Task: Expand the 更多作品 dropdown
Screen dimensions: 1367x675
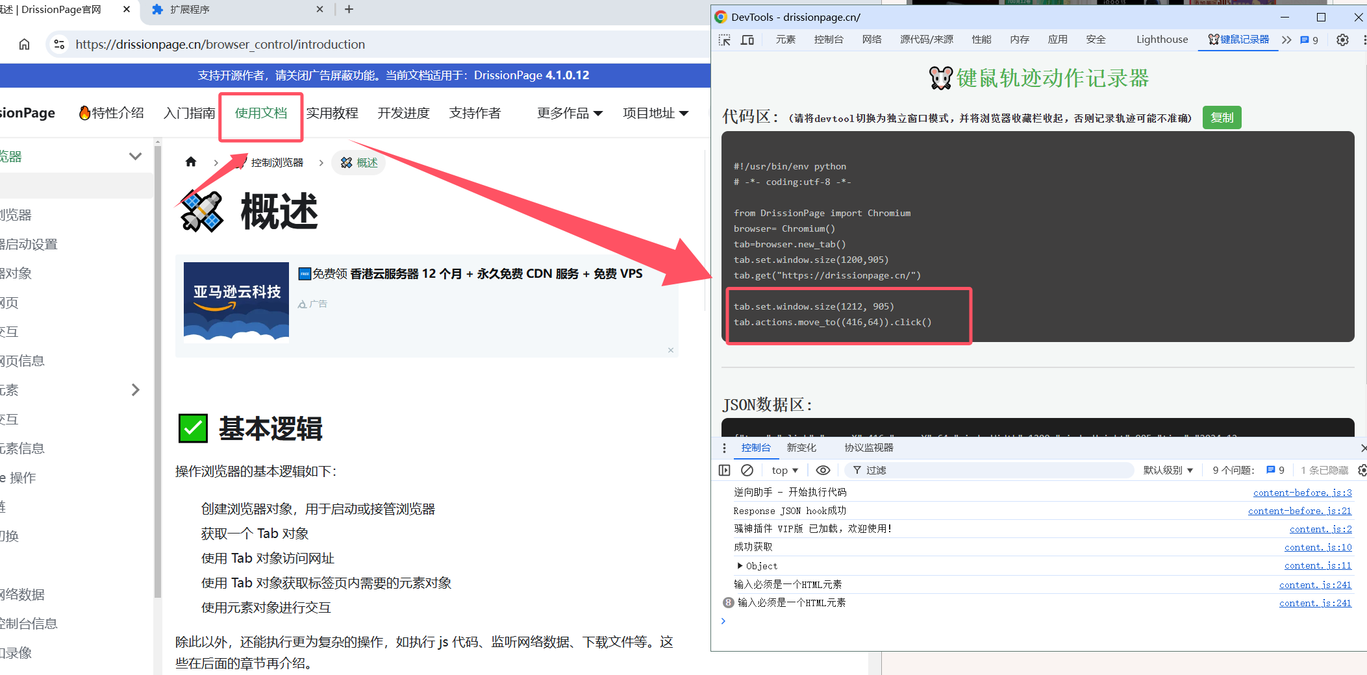Action: click(x=570, y=113)
